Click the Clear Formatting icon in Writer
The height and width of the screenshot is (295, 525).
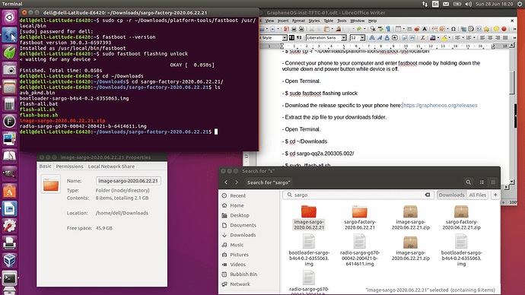click(423, 38)
